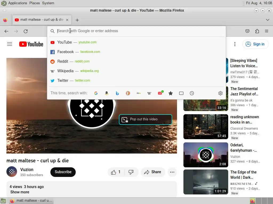Select Reddit suggestion in address dropdown
The width and height of the screenshot is (273, 204).
(136, 61)
